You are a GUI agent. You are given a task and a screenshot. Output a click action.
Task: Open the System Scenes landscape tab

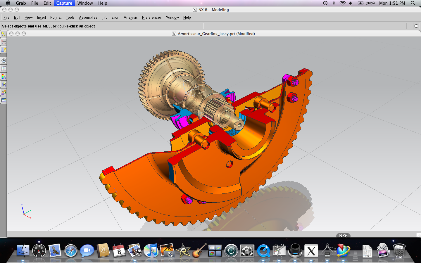(4, 100)
